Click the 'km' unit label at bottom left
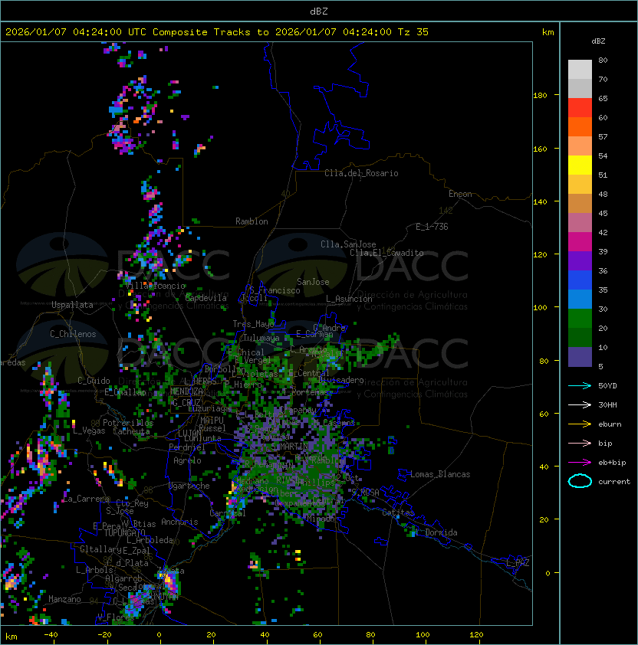This screenshot has width=638, height=645. click(x=12, y=637)
